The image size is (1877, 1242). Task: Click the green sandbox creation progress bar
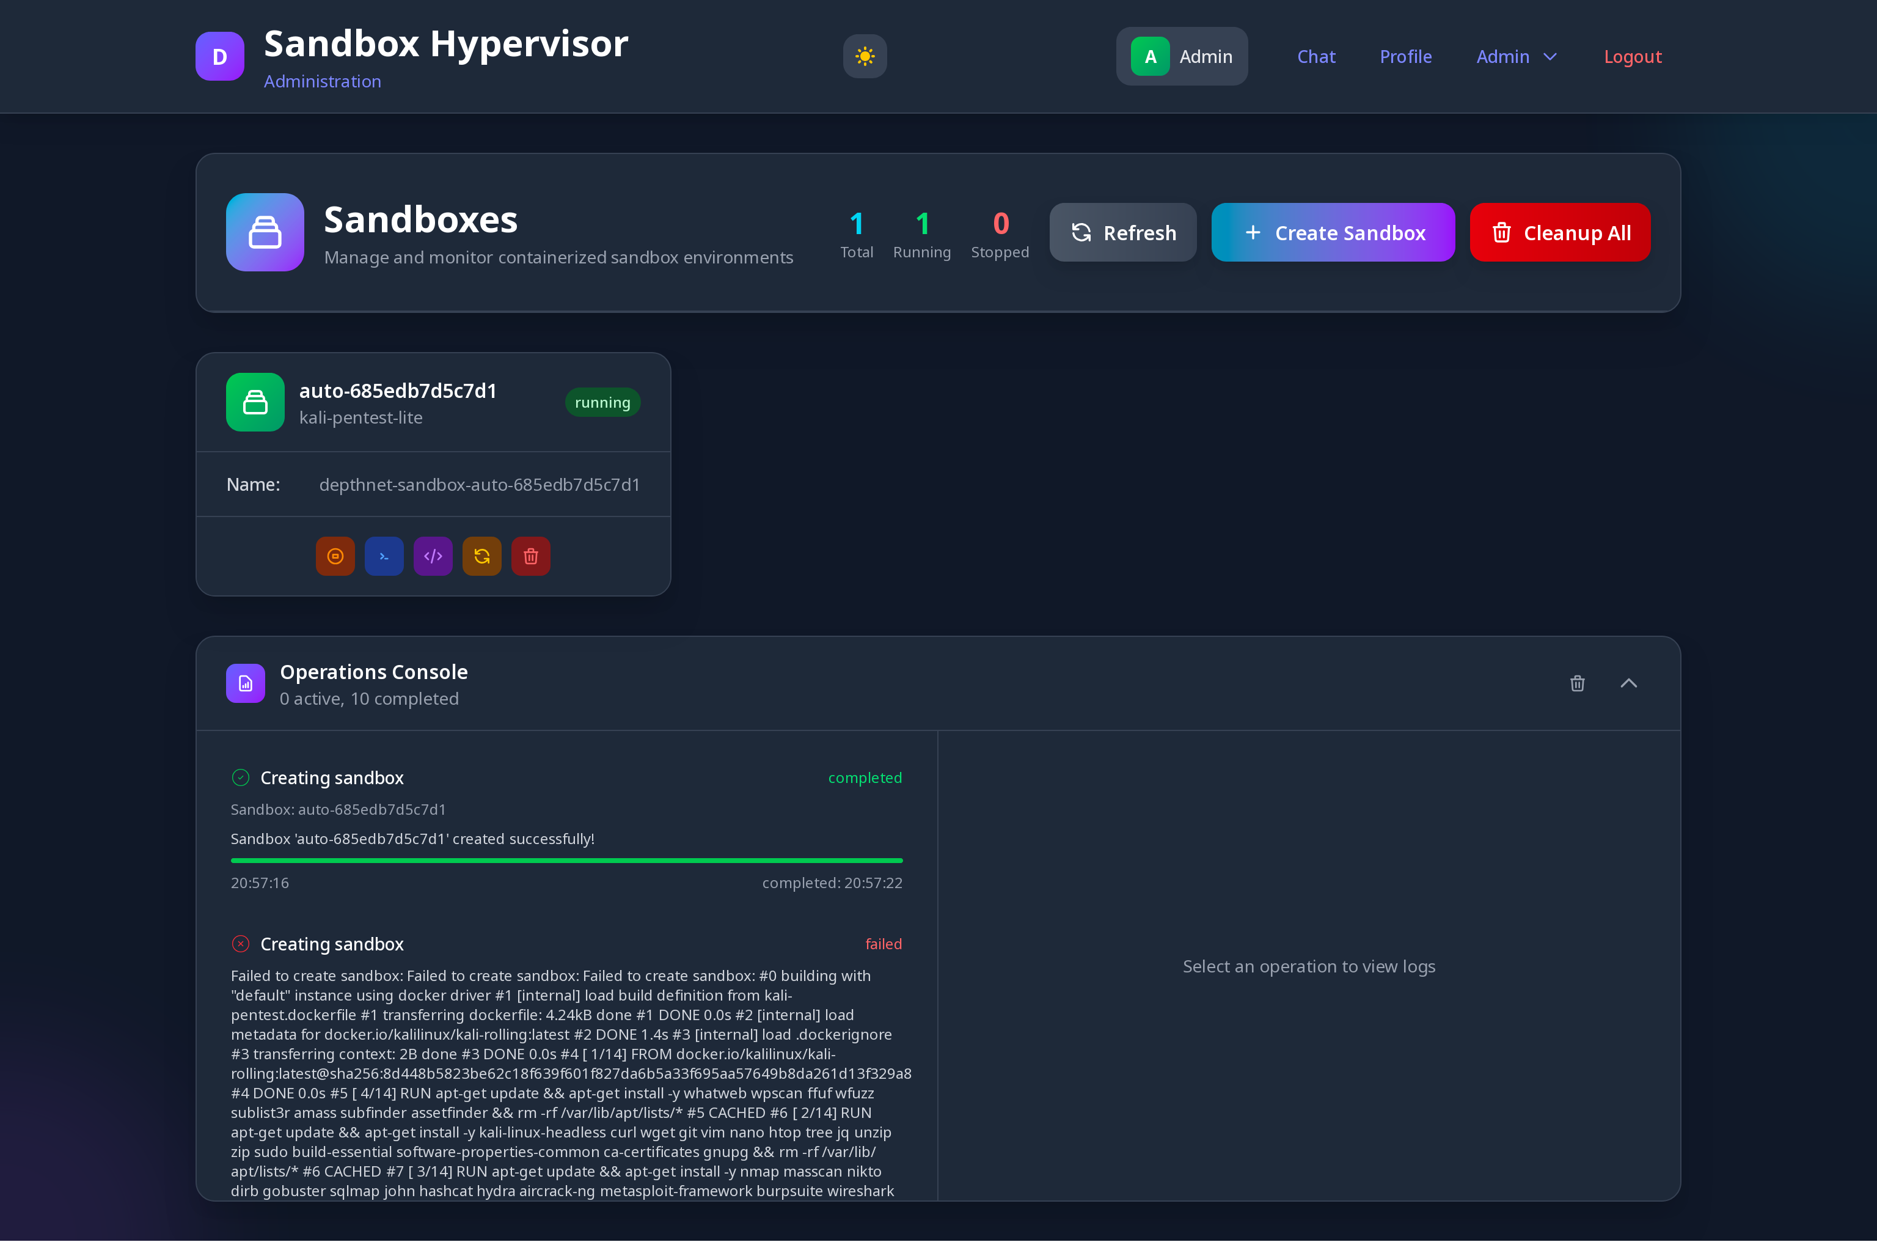point(566,860)
